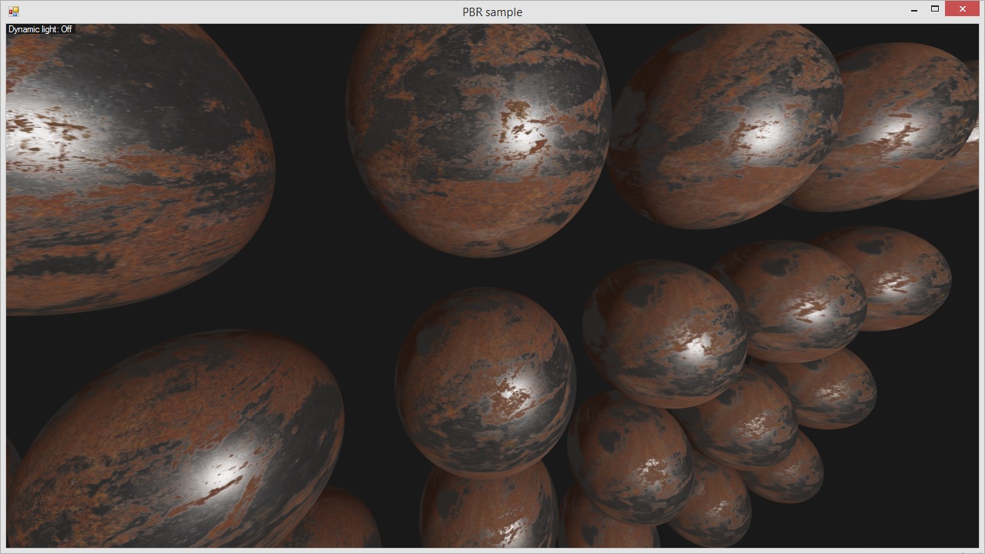Click the application icon in the title bar
Viewport: 985px width, 554px height.
(13, 12)
